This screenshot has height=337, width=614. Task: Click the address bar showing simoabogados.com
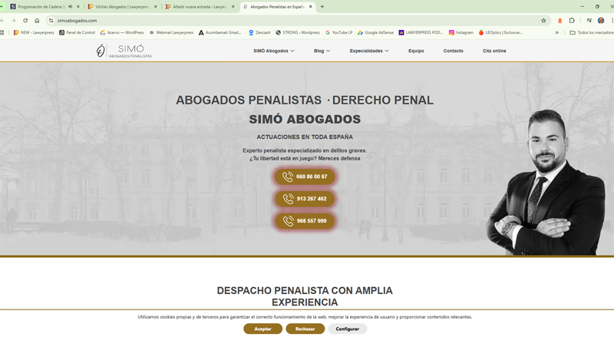[x=298, y=21]
